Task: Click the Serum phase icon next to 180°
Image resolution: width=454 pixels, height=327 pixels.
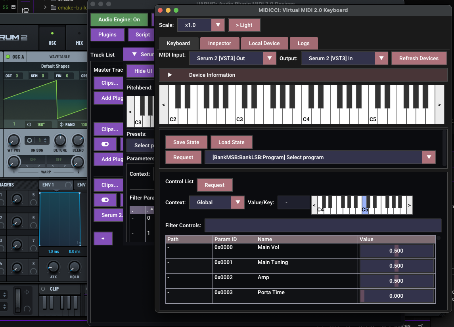Action: coord(29,124)
